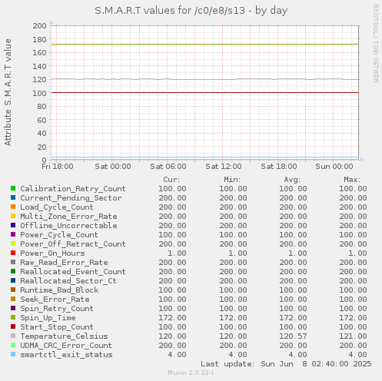Select the Raw_Read_Error_Rate legend label
Screen dimensions: 382x381
(x=64, y=263)
